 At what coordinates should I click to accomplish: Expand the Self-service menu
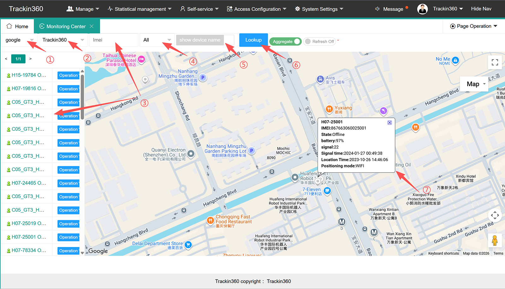coord(199,9)
